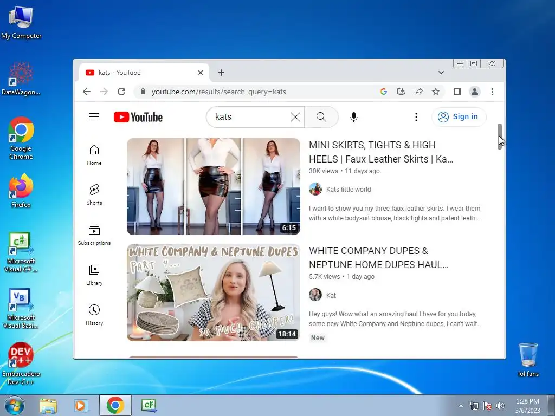Click the site lock icon

[143, 92]
